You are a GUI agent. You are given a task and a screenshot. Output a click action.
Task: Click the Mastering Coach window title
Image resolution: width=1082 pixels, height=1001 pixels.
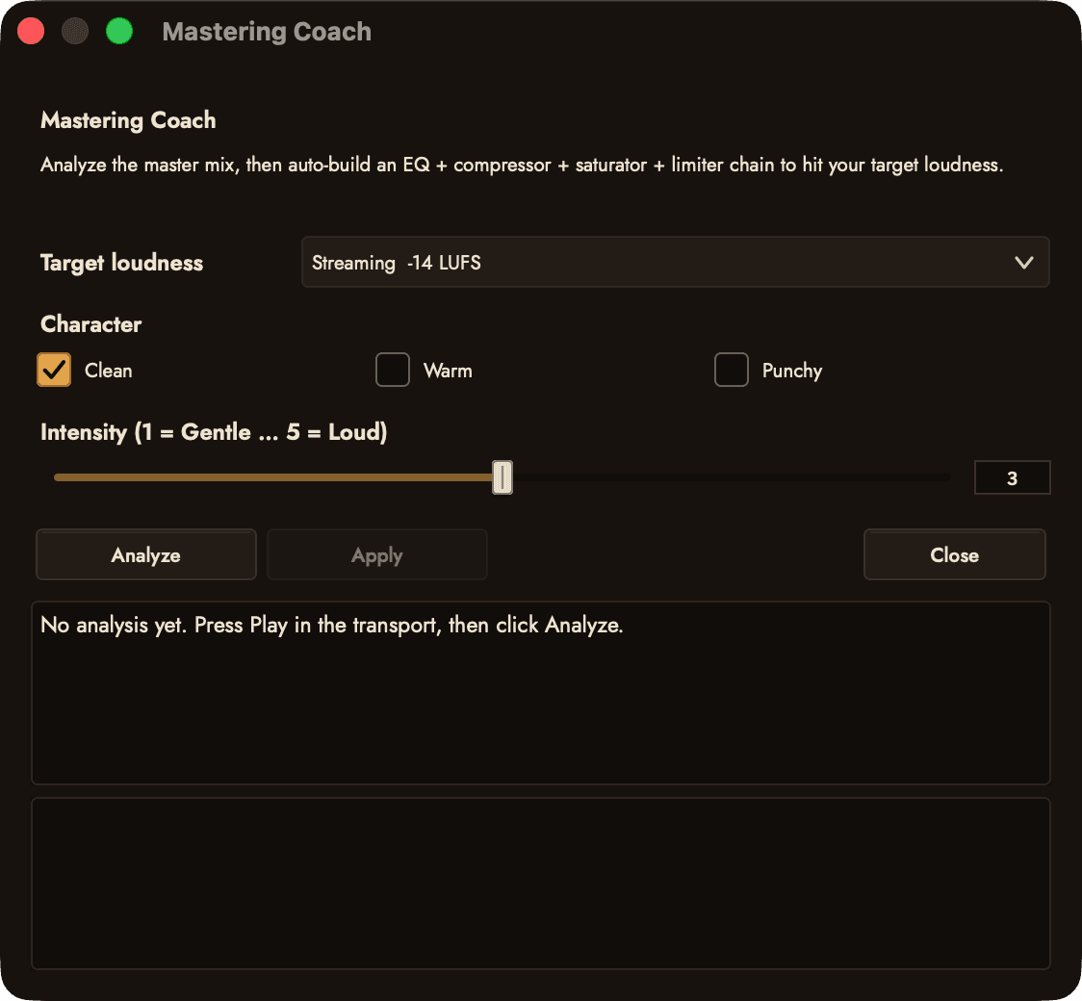click(x=267, y=32)
